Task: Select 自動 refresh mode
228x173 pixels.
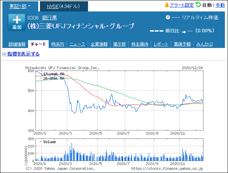Action: (207, 5)
